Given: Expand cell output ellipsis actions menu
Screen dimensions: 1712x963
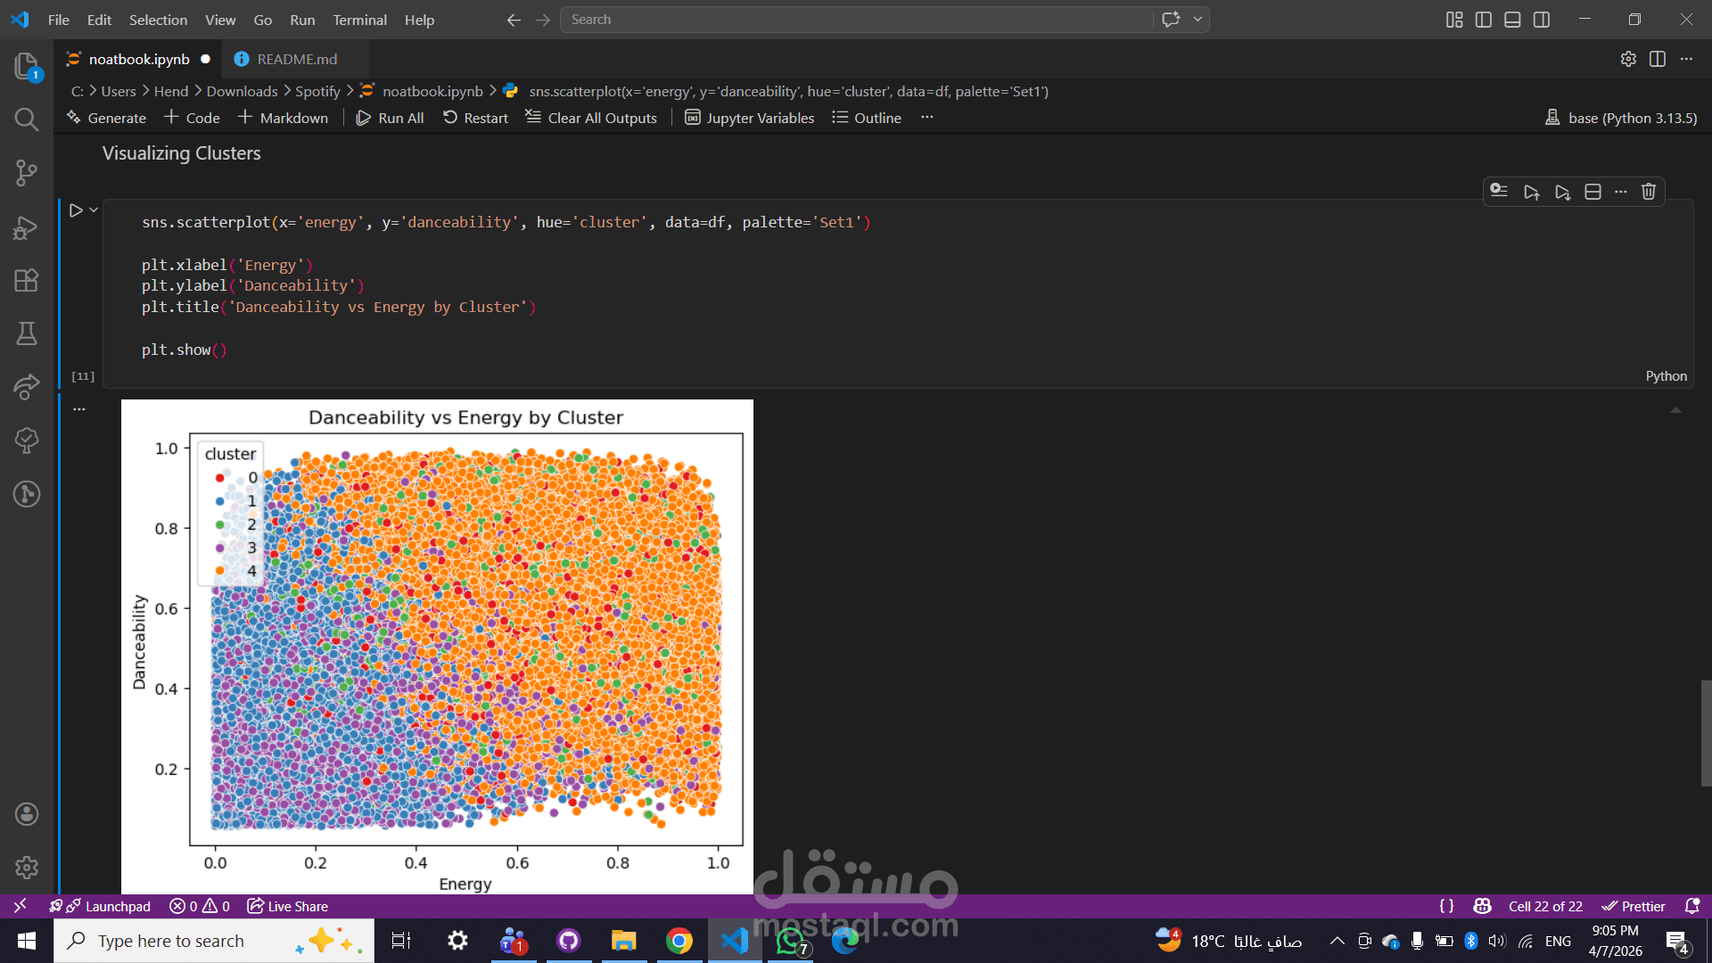Looking at the screenshot, I should coord(79,409).
